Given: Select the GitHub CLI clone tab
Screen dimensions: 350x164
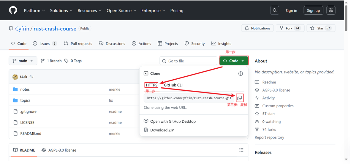Looking at the screenshot, I should point(173,85).
